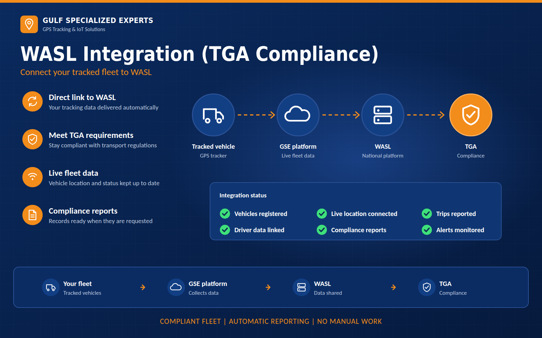Screen dimensions: 542x338
Task: Click the wifi icon beside Live fleet data
Action: coord(33,177)
